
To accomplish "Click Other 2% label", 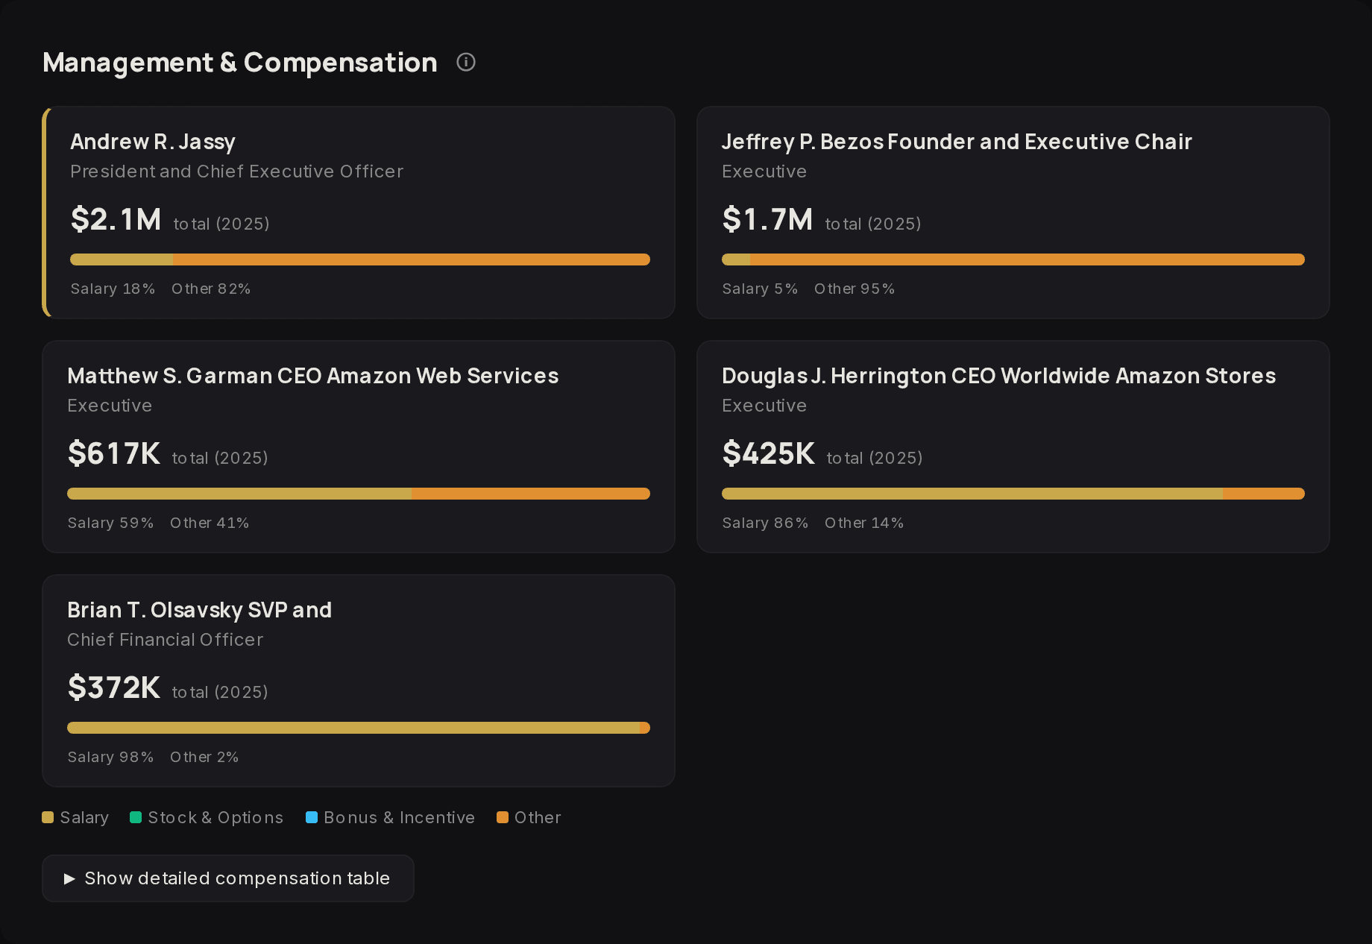I will pos(204,757).
